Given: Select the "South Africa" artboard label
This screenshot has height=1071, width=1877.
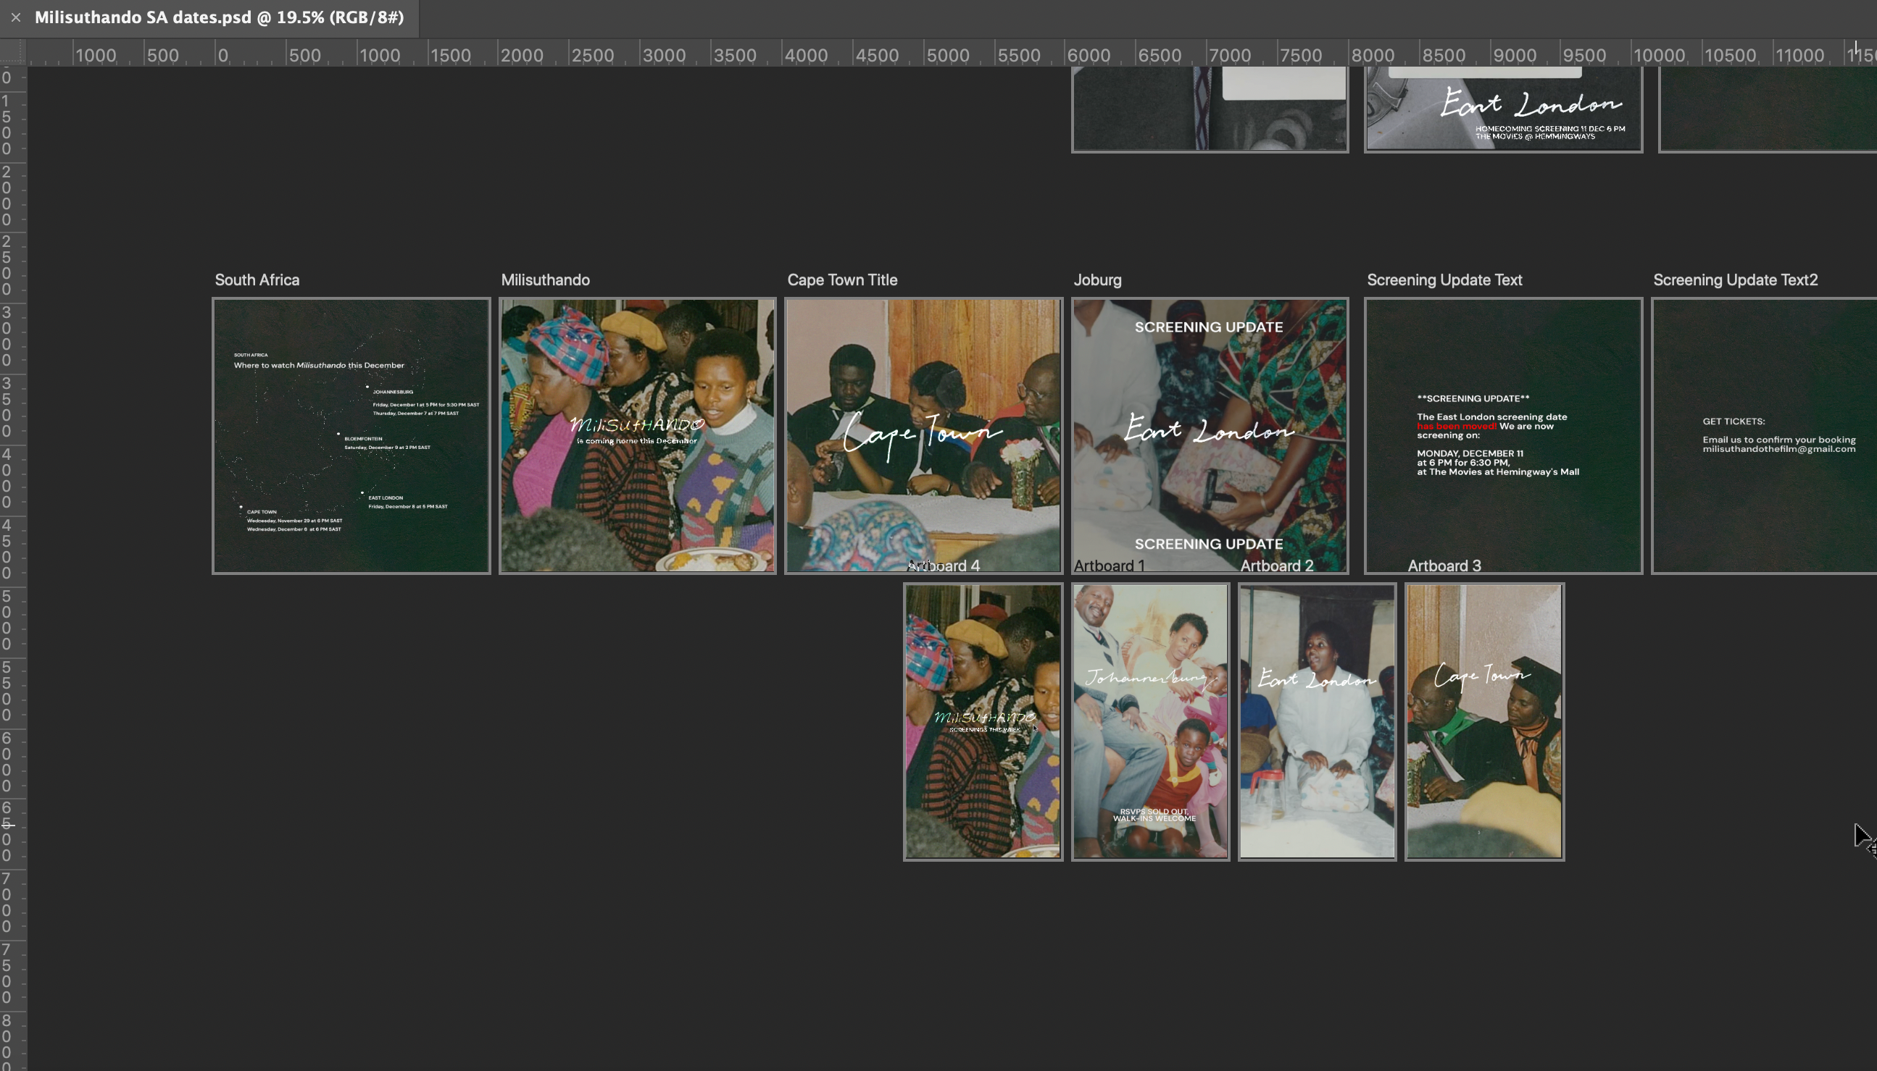Looking at the screenshot, I should (x=256, y=280).
